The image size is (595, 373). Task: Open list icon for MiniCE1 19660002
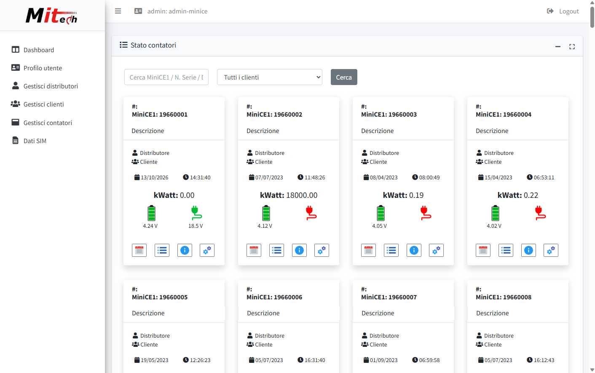tap(276, 250)
